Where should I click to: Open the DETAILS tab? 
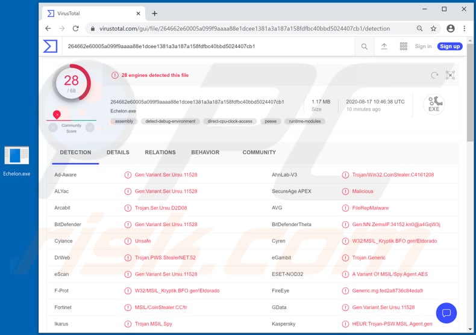click(x=117, y=152)
